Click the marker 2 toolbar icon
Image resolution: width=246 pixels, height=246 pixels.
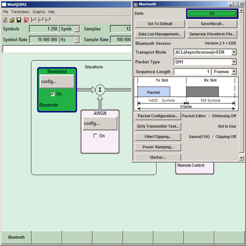(x=41, y=20)
